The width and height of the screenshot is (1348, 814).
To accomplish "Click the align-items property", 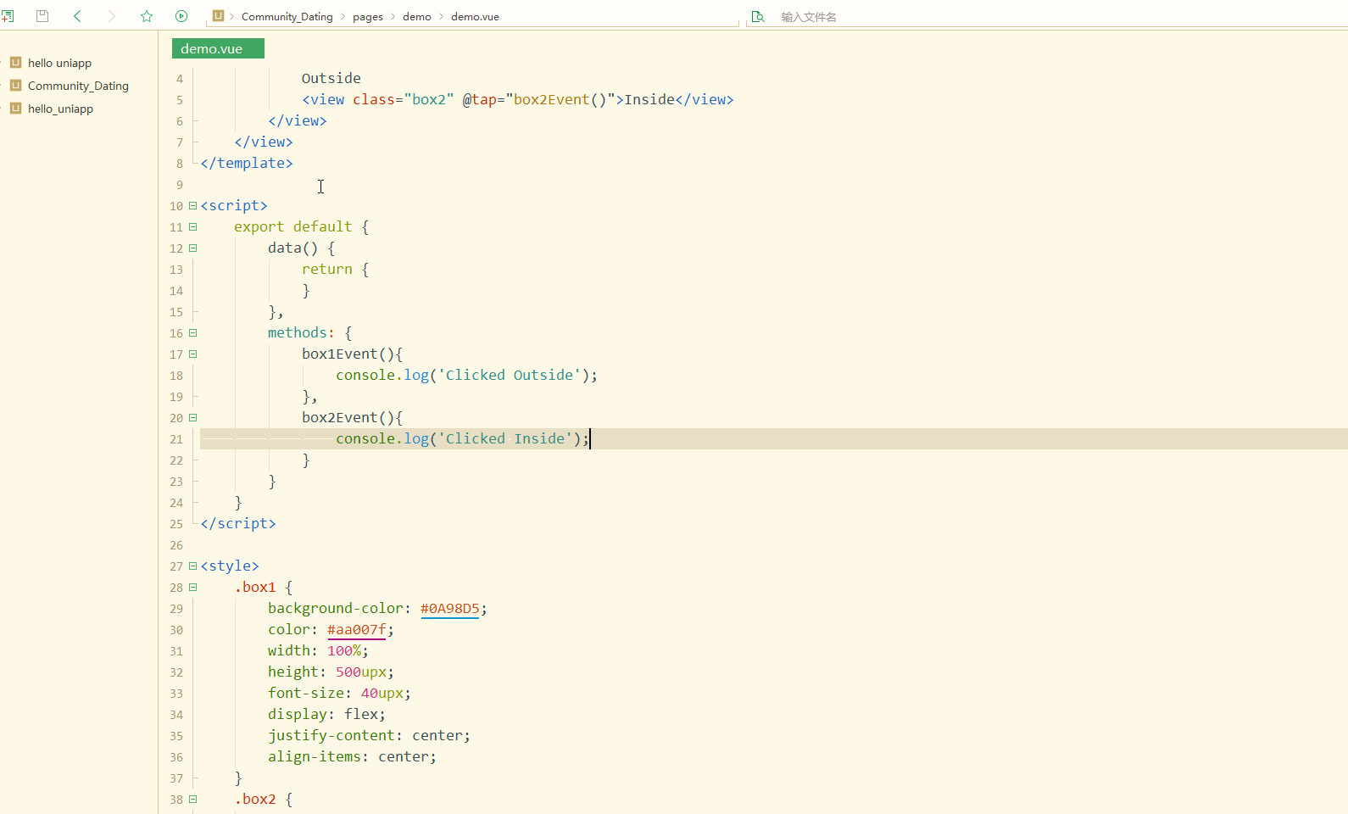I will [x=315, y=756].
